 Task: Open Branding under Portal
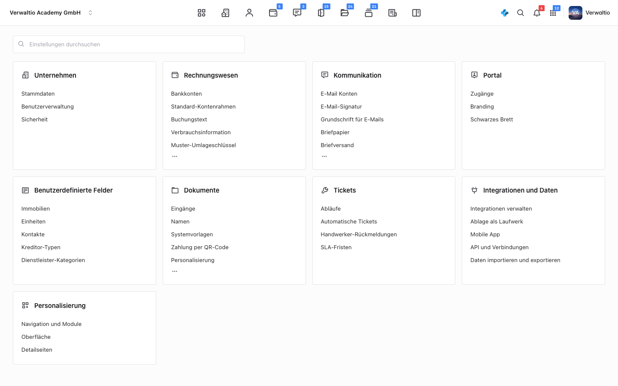coord(482,107)
